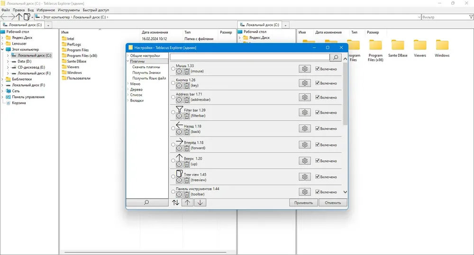Image resolution: width=474 pixels, height=255 pixels.
Task: Expand the Список node in settings tree
Action: point(128,95)
